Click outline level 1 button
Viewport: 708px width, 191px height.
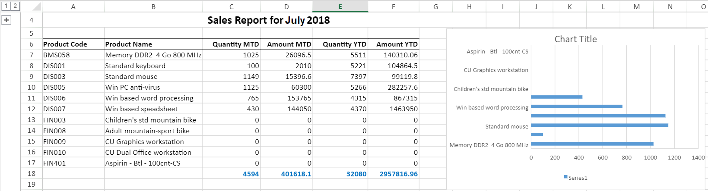pyautogui.click(x=6, y=6)
